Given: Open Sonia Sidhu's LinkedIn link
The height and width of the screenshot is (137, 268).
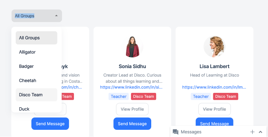Looking at the screenshot, I should tap(131, 88).
